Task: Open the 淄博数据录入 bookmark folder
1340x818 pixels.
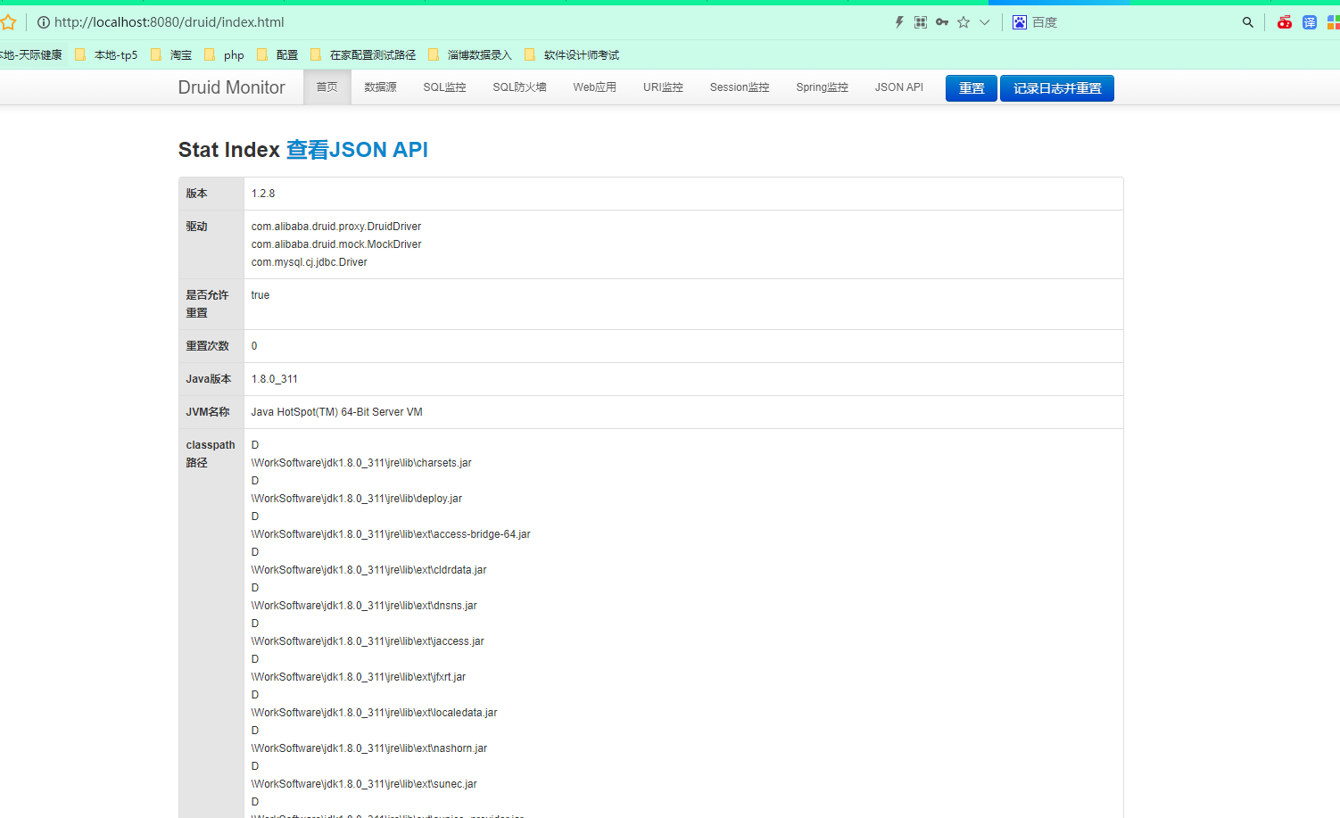Action: 470,55
